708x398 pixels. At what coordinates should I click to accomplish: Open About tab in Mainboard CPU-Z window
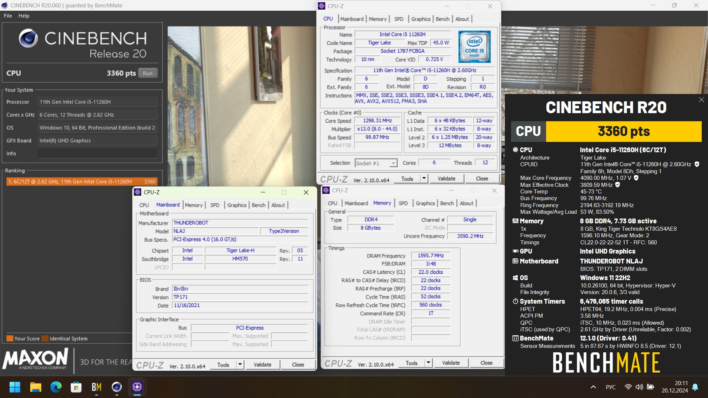pos(278,205)
